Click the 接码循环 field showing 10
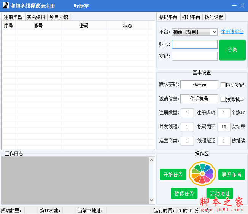248x214 pixels. pos(224,127)
